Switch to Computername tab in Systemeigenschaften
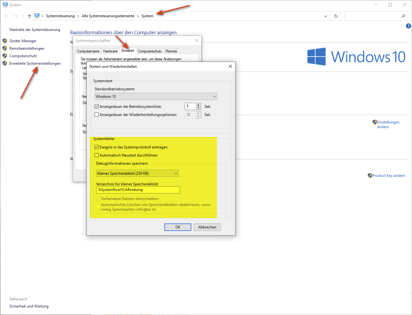The width and height of the screenshot is (412, 315). pos(88,51)
